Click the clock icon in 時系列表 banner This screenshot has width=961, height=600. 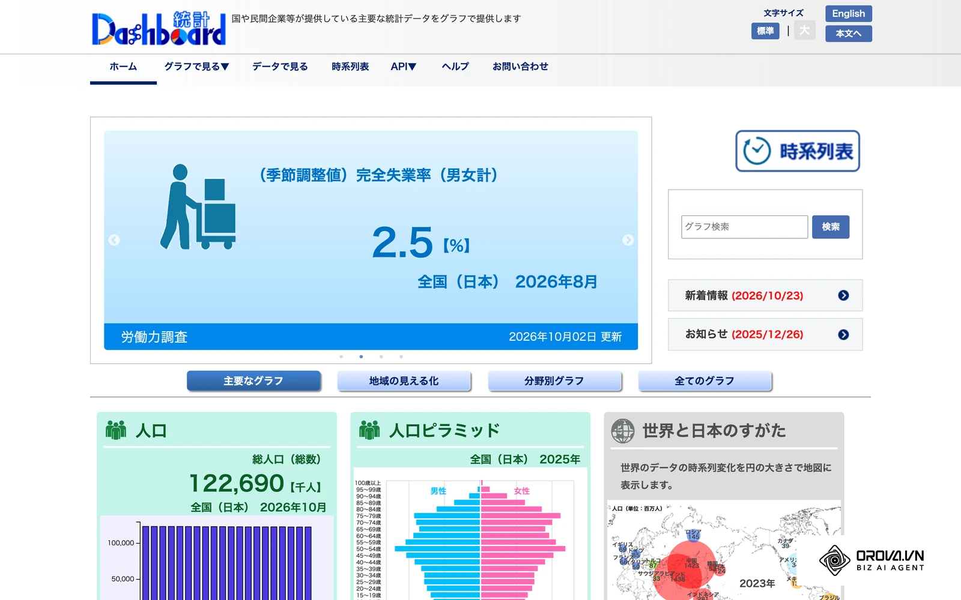(757, 151)
